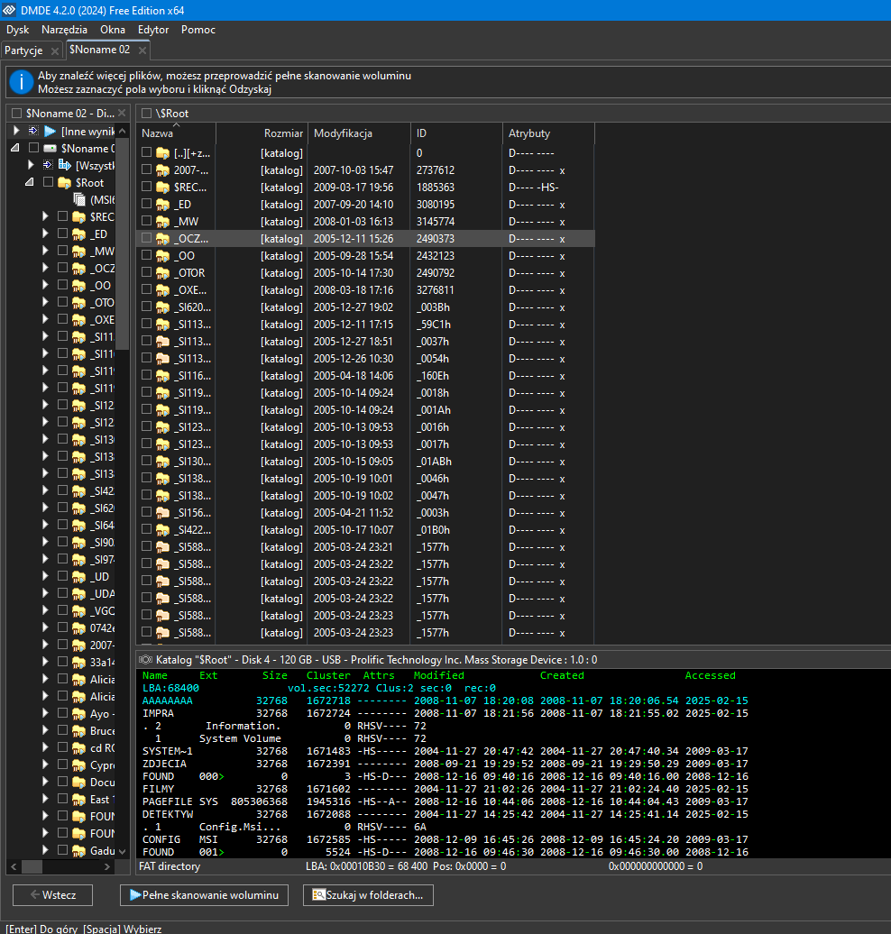Open the Narzędzia menu
This screenshot has width=891, height=934.
64,30
